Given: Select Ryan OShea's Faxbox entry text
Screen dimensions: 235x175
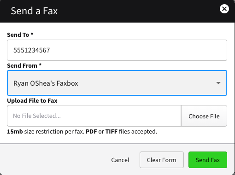Looking at the screenshot, I should click(x=46, y=83).
